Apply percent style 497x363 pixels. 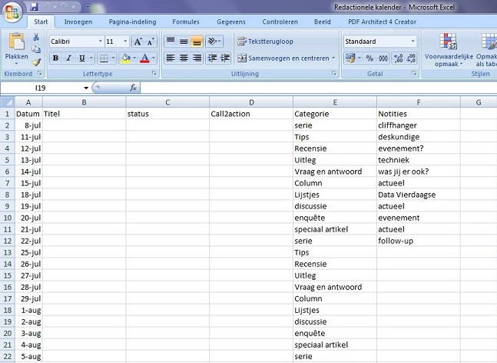click(x=369, y=58)
